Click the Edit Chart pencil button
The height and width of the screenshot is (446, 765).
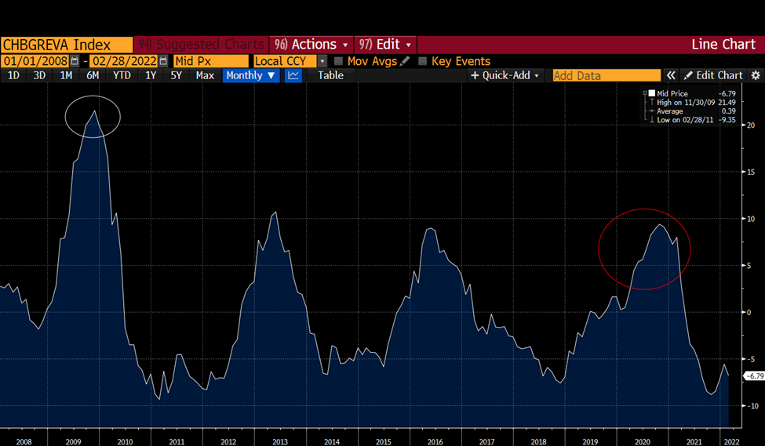point(713,75)
